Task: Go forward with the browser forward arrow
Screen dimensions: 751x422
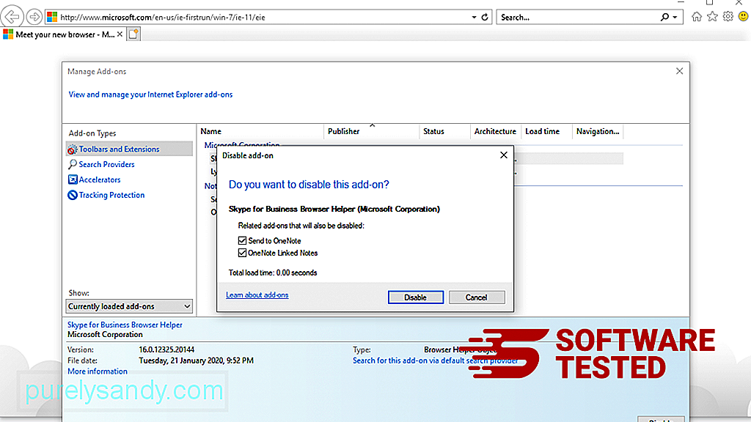Action: (34, 18)
